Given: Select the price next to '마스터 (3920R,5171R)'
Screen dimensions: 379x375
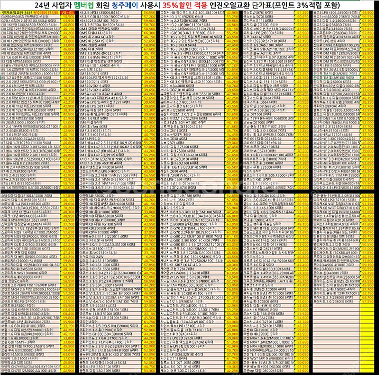Looking at the screenshot, I should pyautogui.click(x=302, y=41).
